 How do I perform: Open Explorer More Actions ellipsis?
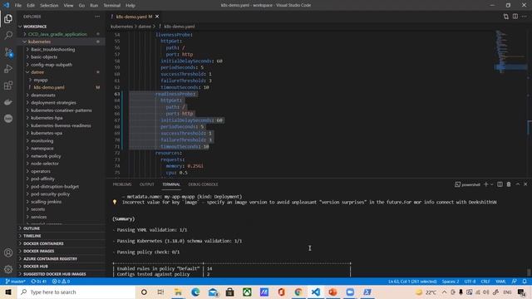pyautogui.click(x=97, y=17)
